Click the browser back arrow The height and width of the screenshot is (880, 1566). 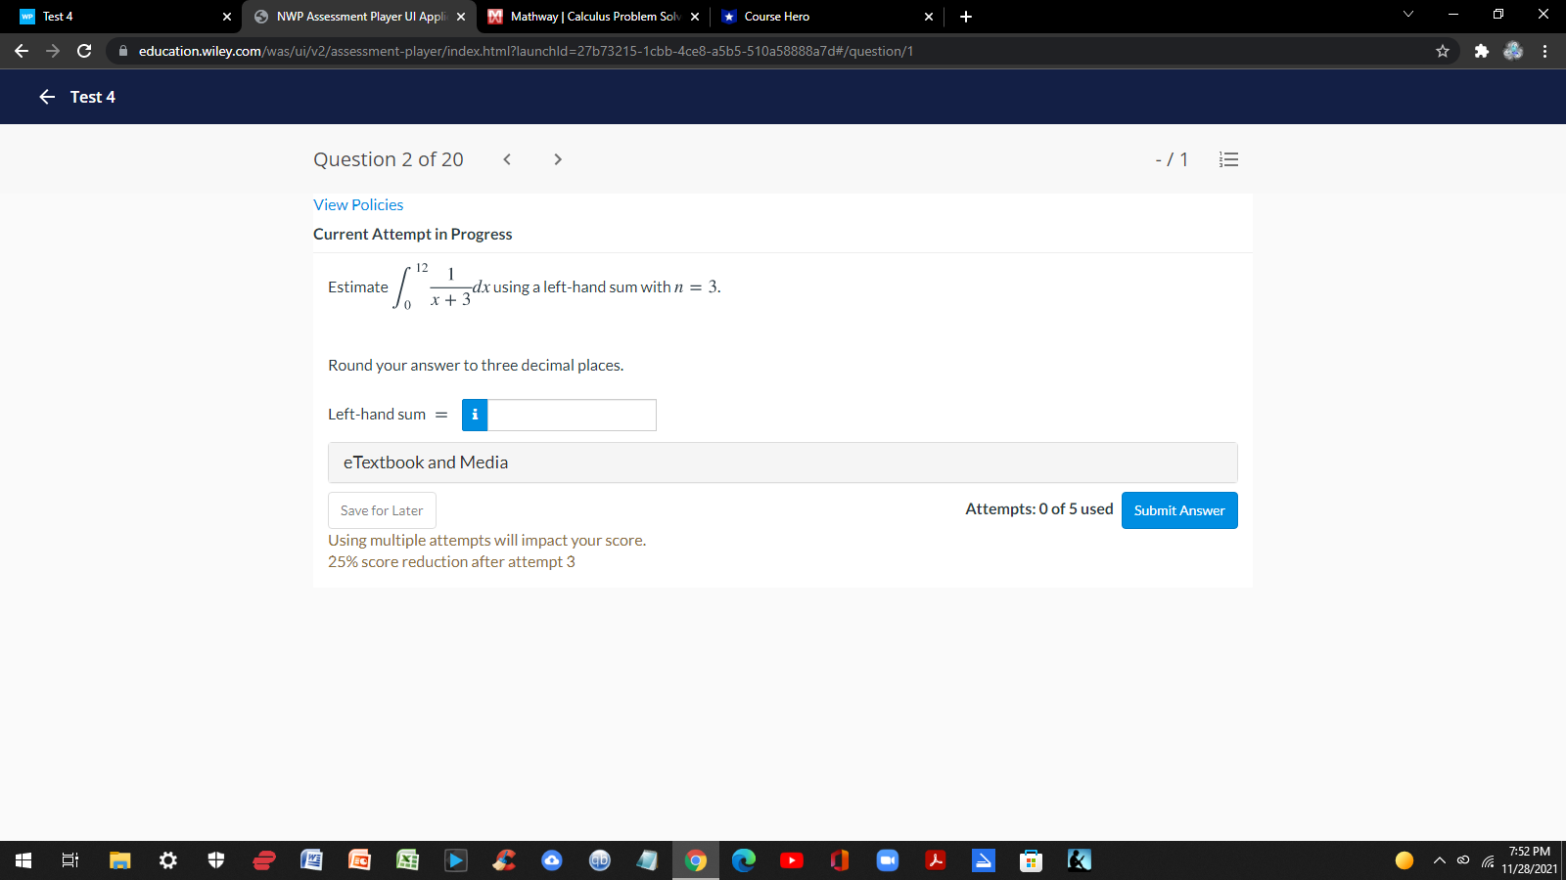pyautogui.click(x=22, y=51)
